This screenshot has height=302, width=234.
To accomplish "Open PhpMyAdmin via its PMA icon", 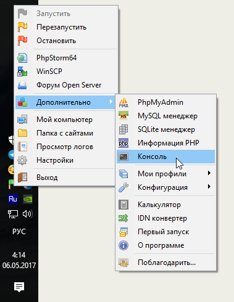I will (123, 102).
